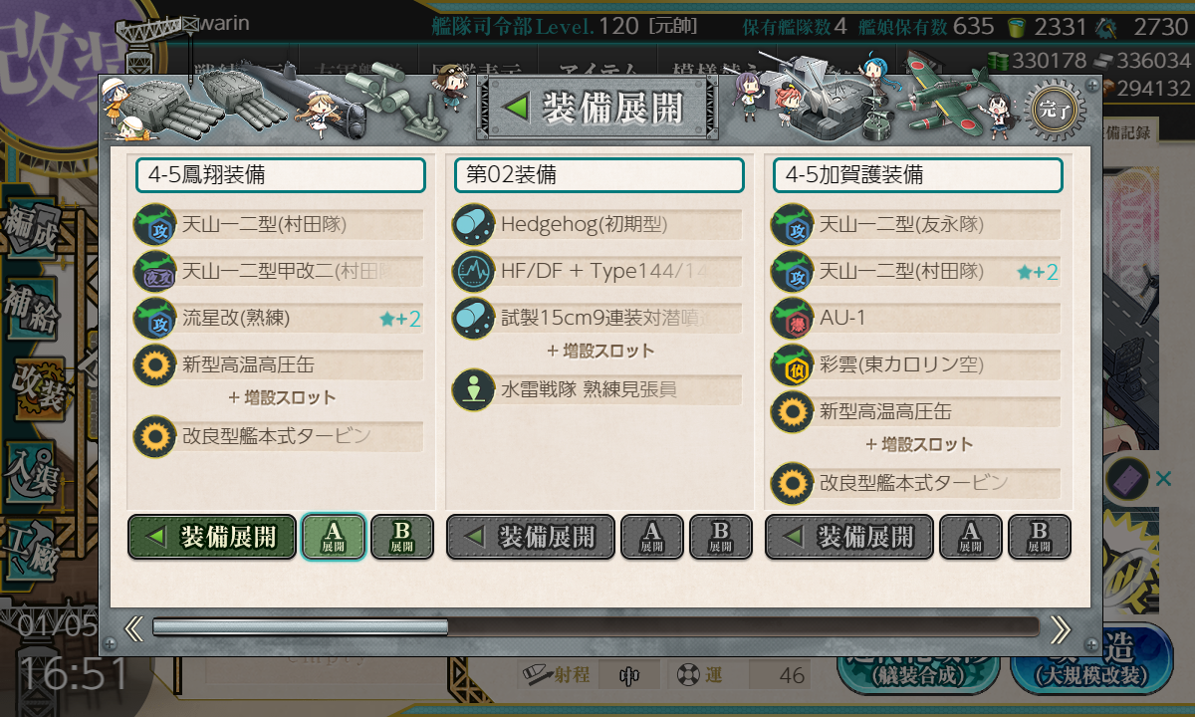This screenshot has width=1195, height=717.
Task: Toggle A展開 for 第02装備 preset
Action: tap(652, 537)
